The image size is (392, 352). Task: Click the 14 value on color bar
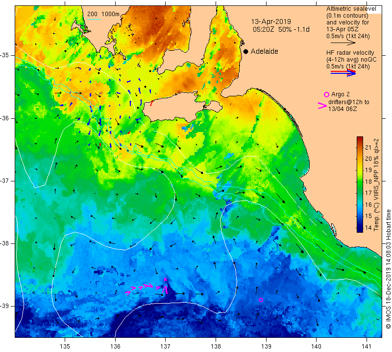368,227
